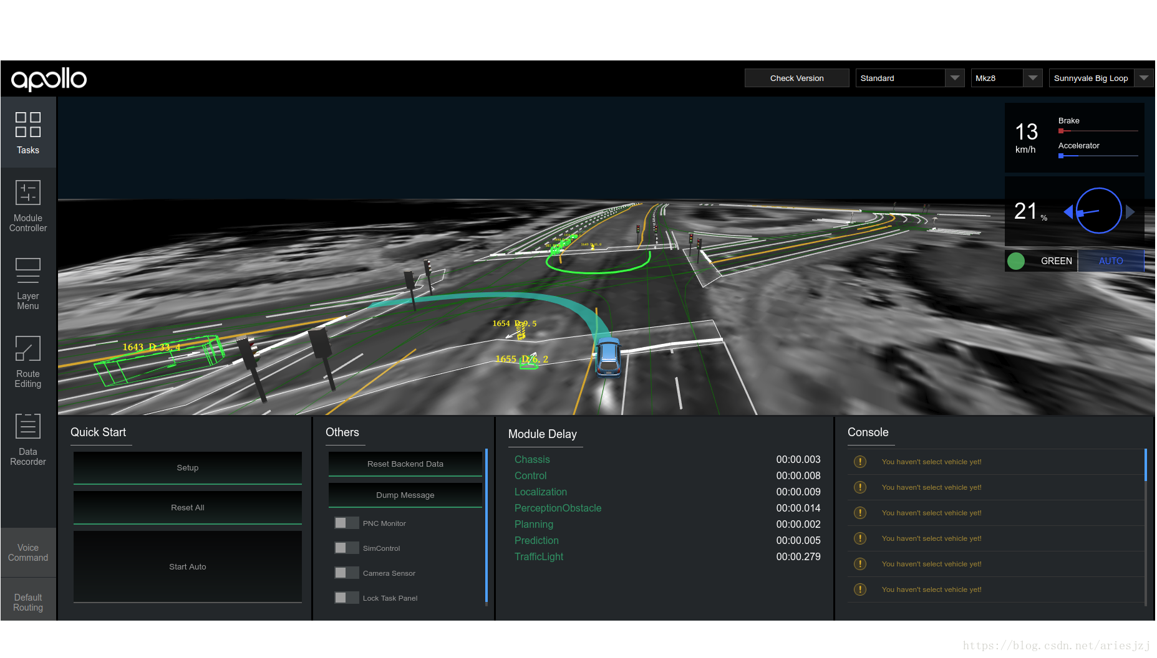
Task: Toggle the PNC Monitor switch
Action: [346, 523]
